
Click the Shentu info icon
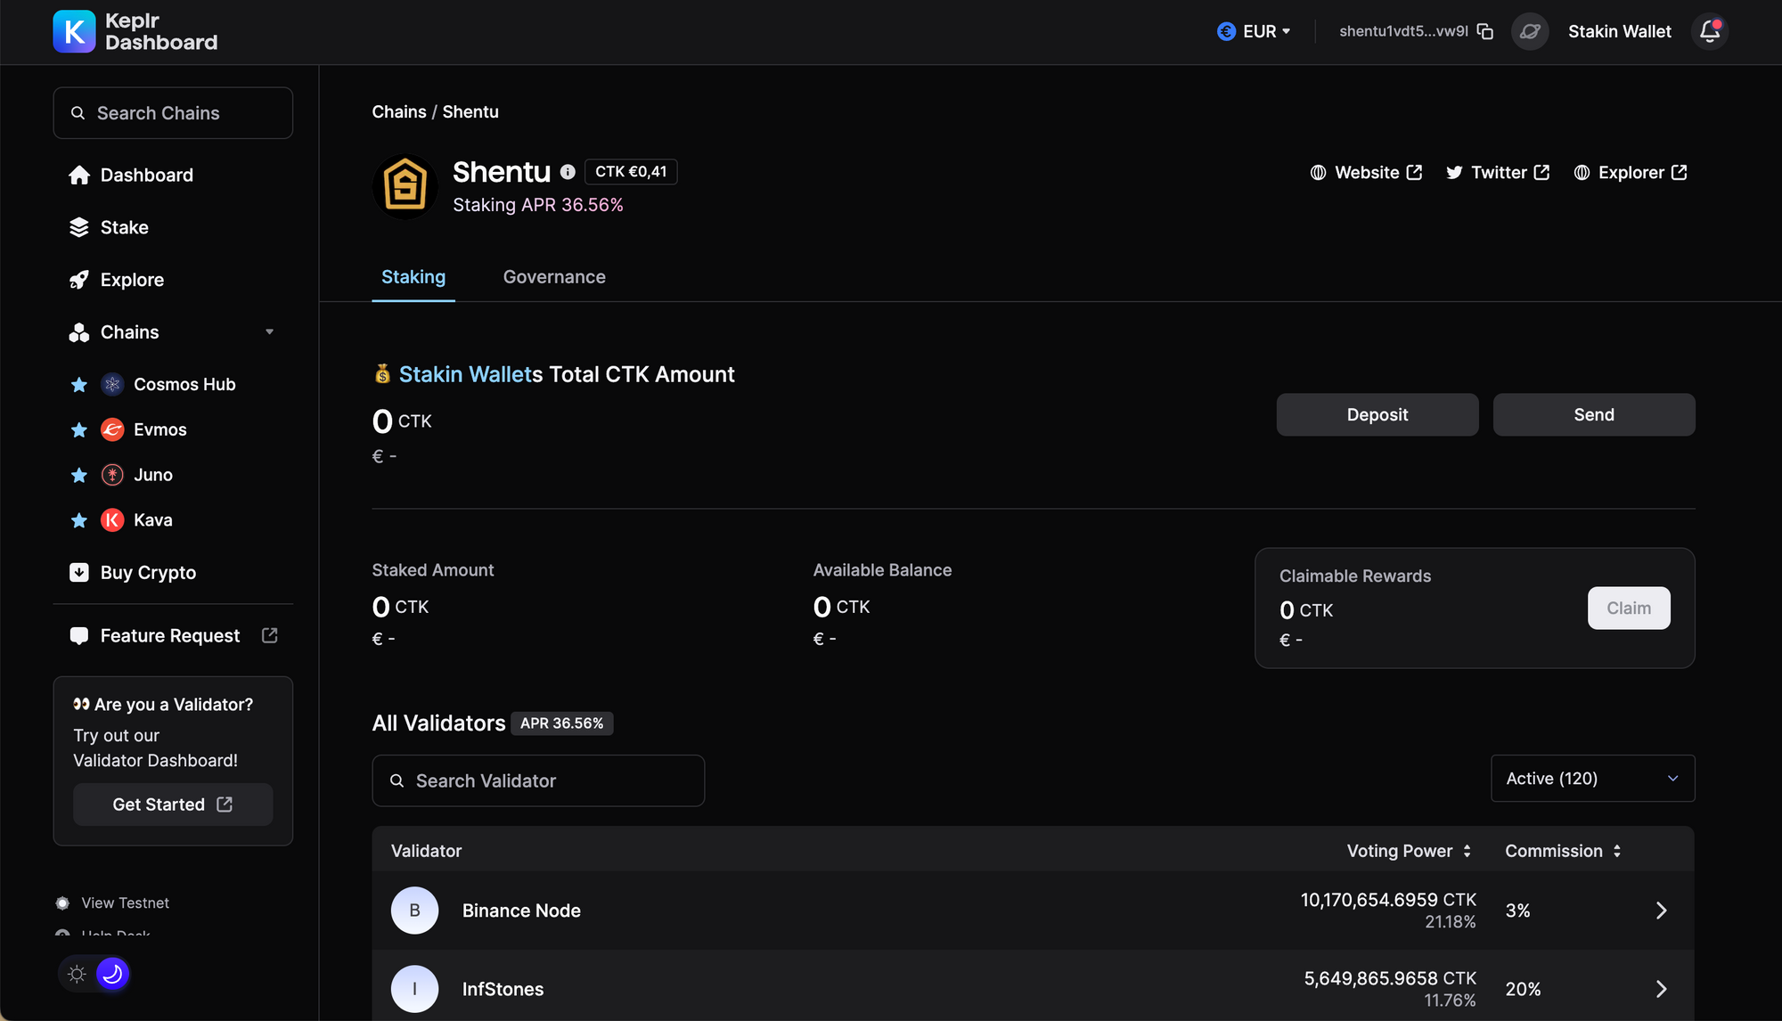click(x=568, y=172)
